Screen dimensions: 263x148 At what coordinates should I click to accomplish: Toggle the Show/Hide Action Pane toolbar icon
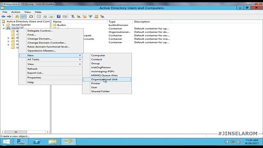65,16
